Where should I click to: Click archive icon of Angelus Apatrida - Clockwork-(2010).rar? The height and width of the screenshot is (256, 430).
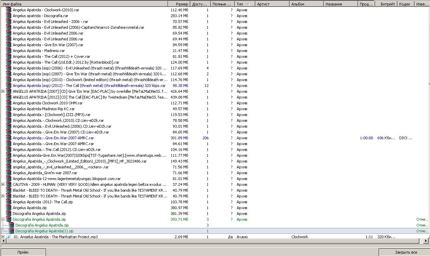click(x=9, y=10)
